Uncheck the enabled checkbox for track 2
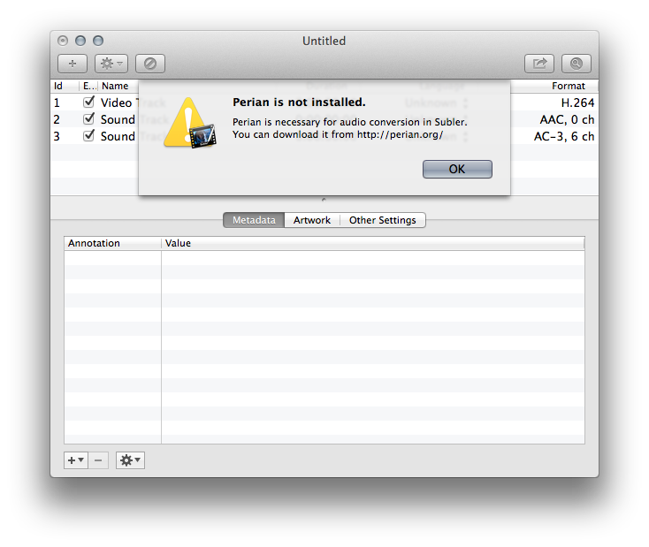This screenshot has width=649, height=547. pos(88,118)
